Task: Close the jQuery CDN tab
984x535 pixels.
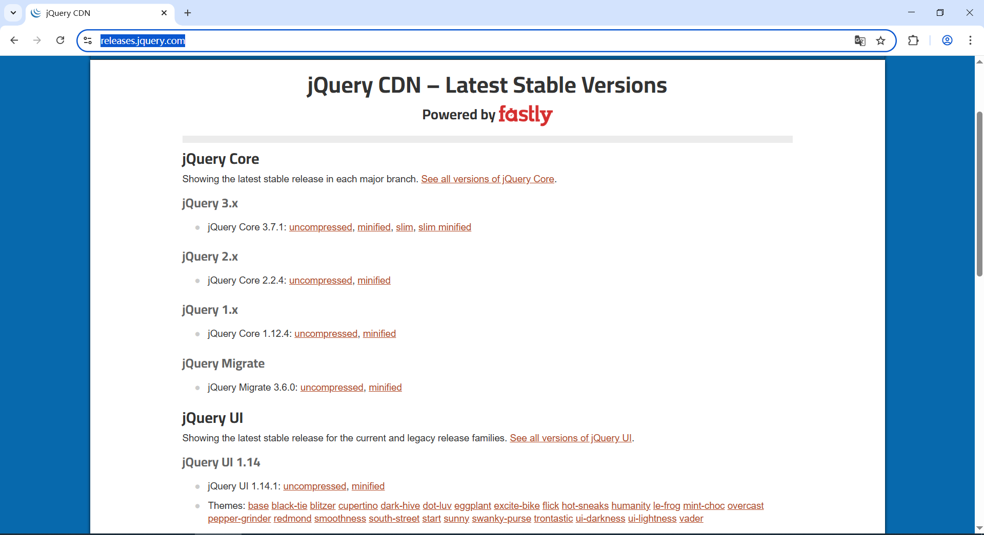Action: click(x=164, y=13)
